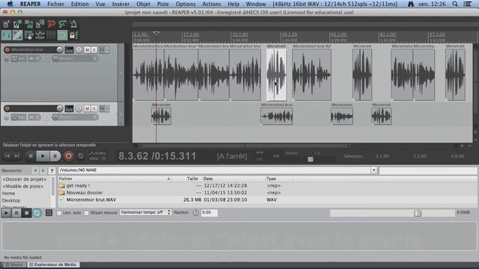Toggle move envelope points with items icon
479x269 pixels.
click(40, 35)
